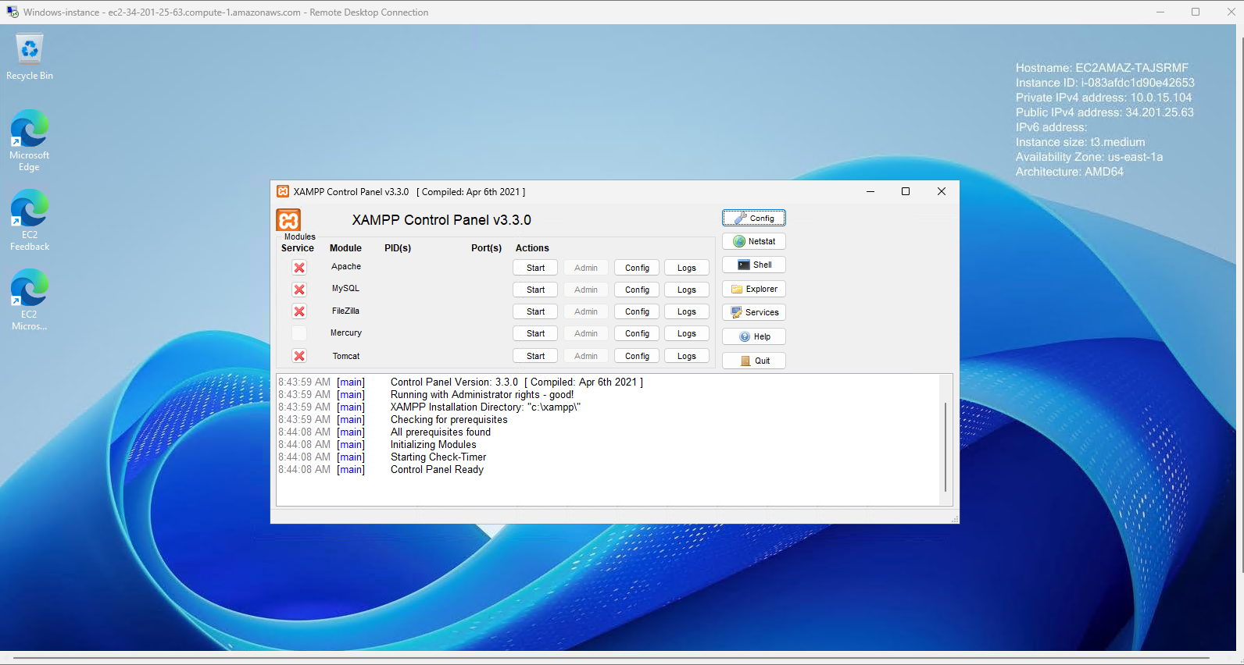Viewport: 1244px width, 665px height.
Task: Click the 'Control Panel Ready' log line
Action: (437, 470)
